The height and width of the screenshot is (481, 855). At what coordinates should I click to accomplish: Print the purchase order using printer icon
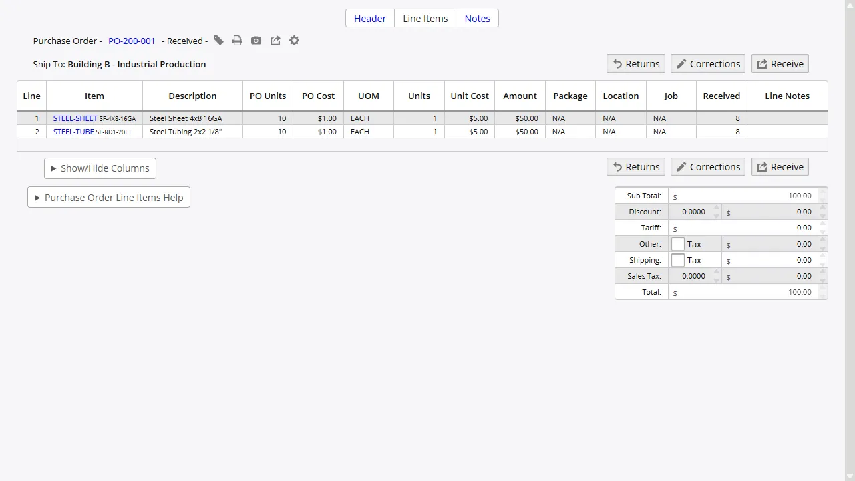pyautogui.click(x=237, y=41)
